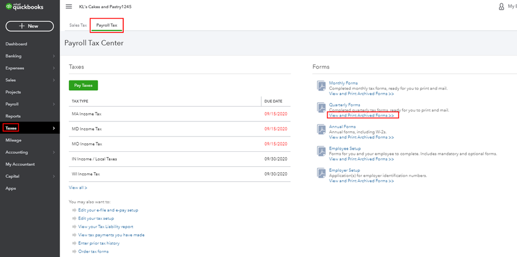This screenshot has width=517, height=257.
Task: Expand the Banking submenu chevron
Action: click(x=54, y=56)
